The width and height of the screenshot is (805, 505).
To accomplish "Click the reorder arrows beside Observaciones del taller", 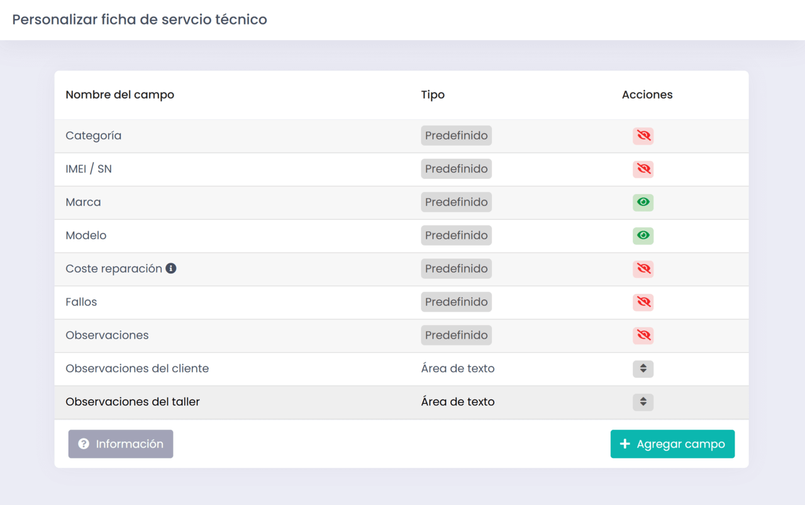I will 643,402.
